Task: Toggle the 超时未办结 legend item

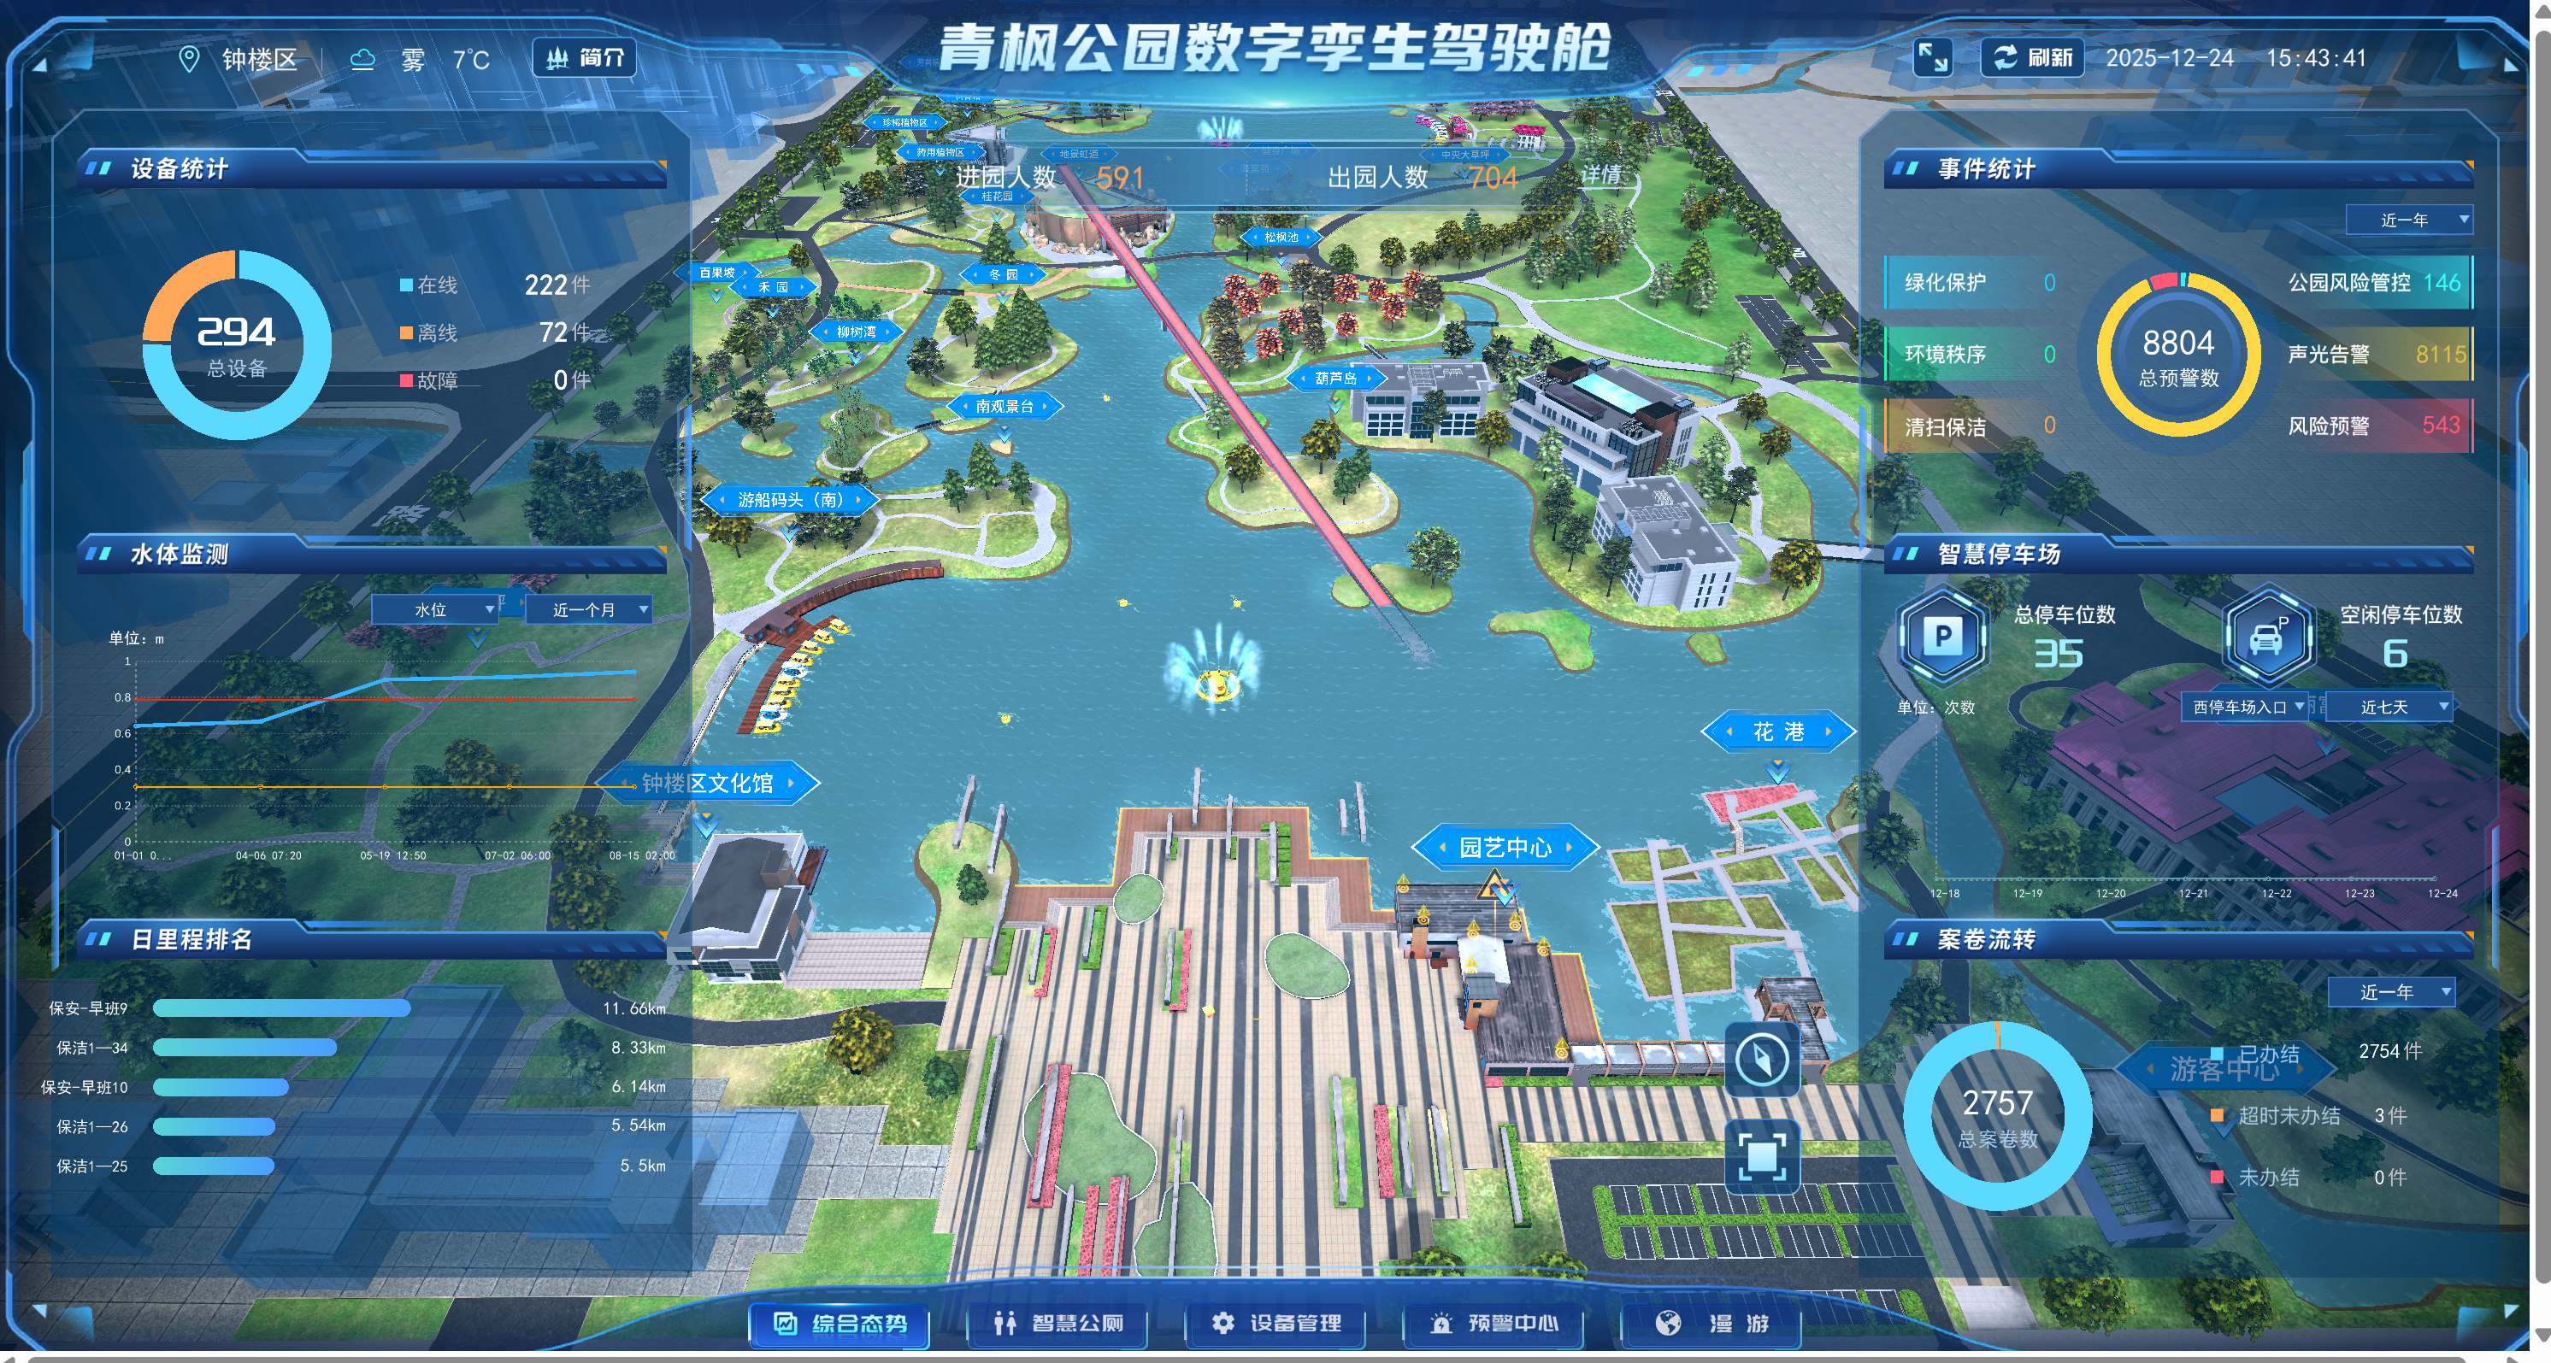Action: point(2276,1115)
